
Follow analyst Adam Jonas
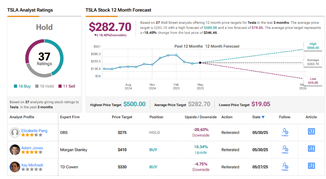(285, 150)
